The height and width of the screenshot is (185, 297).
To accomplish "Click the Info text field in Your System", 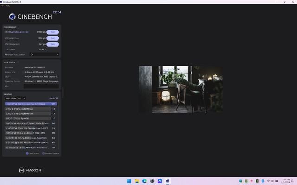I will [x=41, y=86].
